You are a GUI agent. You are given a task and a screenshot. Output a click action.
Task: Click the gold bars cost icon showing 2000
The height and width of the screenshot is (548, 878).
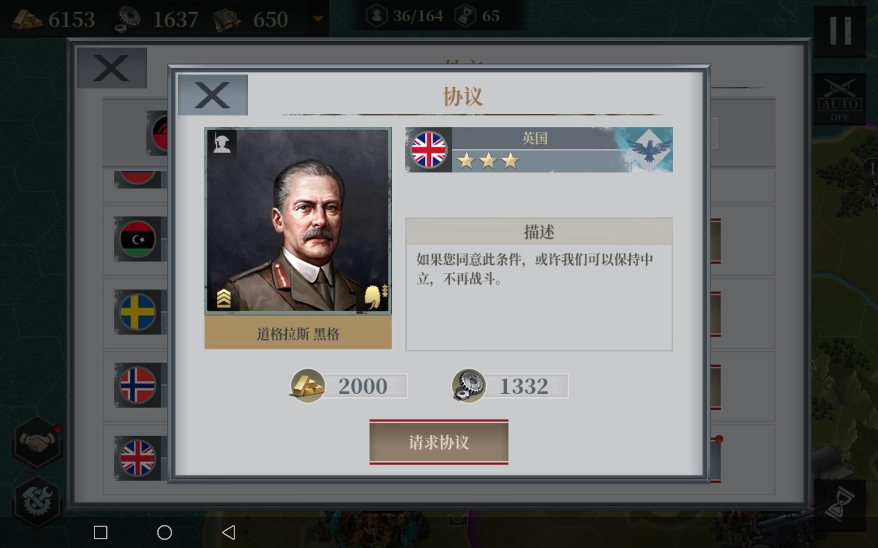click(x=307, y=386)
